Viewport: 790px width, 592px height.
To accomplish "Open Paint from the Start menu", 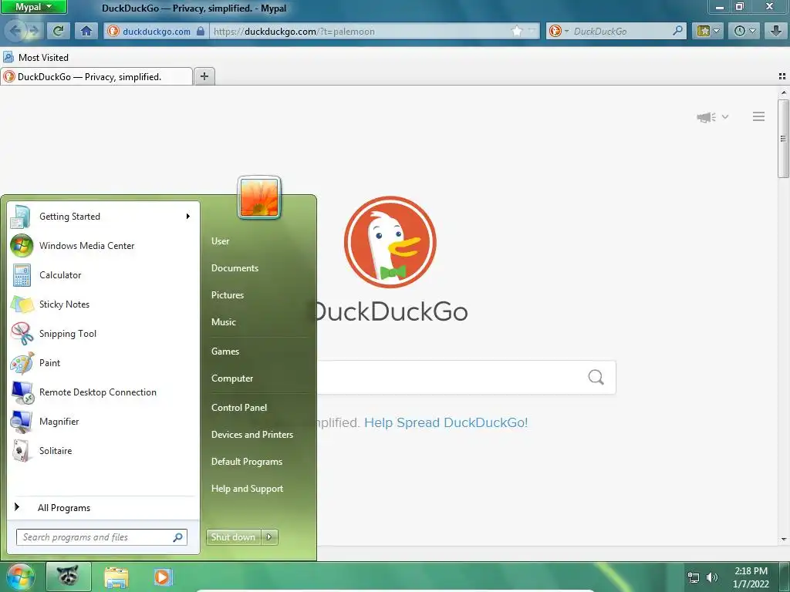I will (103, 362).
